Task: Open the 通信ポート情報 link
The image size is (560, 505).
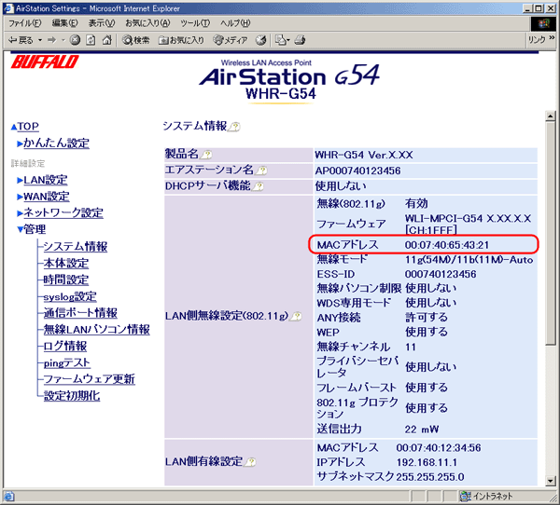Action: (x=80, y=313)
